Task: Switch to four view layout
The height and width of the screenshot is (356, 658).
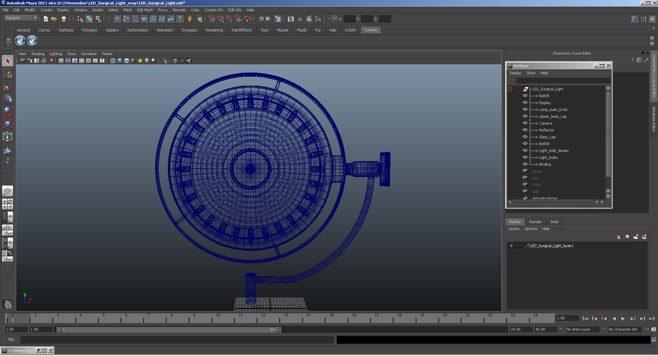Action: pyautogui.click(x=8, y=204)
